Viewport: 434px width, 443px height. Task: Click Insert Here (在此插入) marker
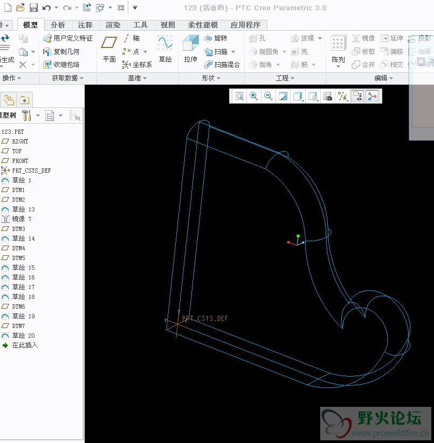tap(20, 345)
